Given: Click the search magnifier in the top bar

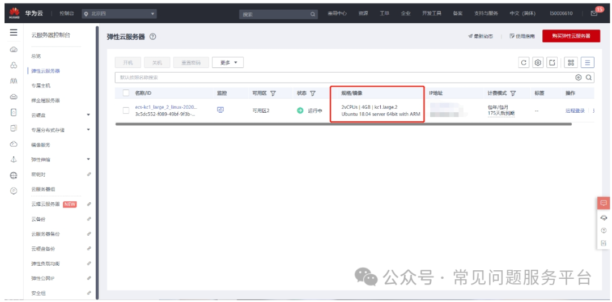Looking at the screenshot, I should 313,14.
